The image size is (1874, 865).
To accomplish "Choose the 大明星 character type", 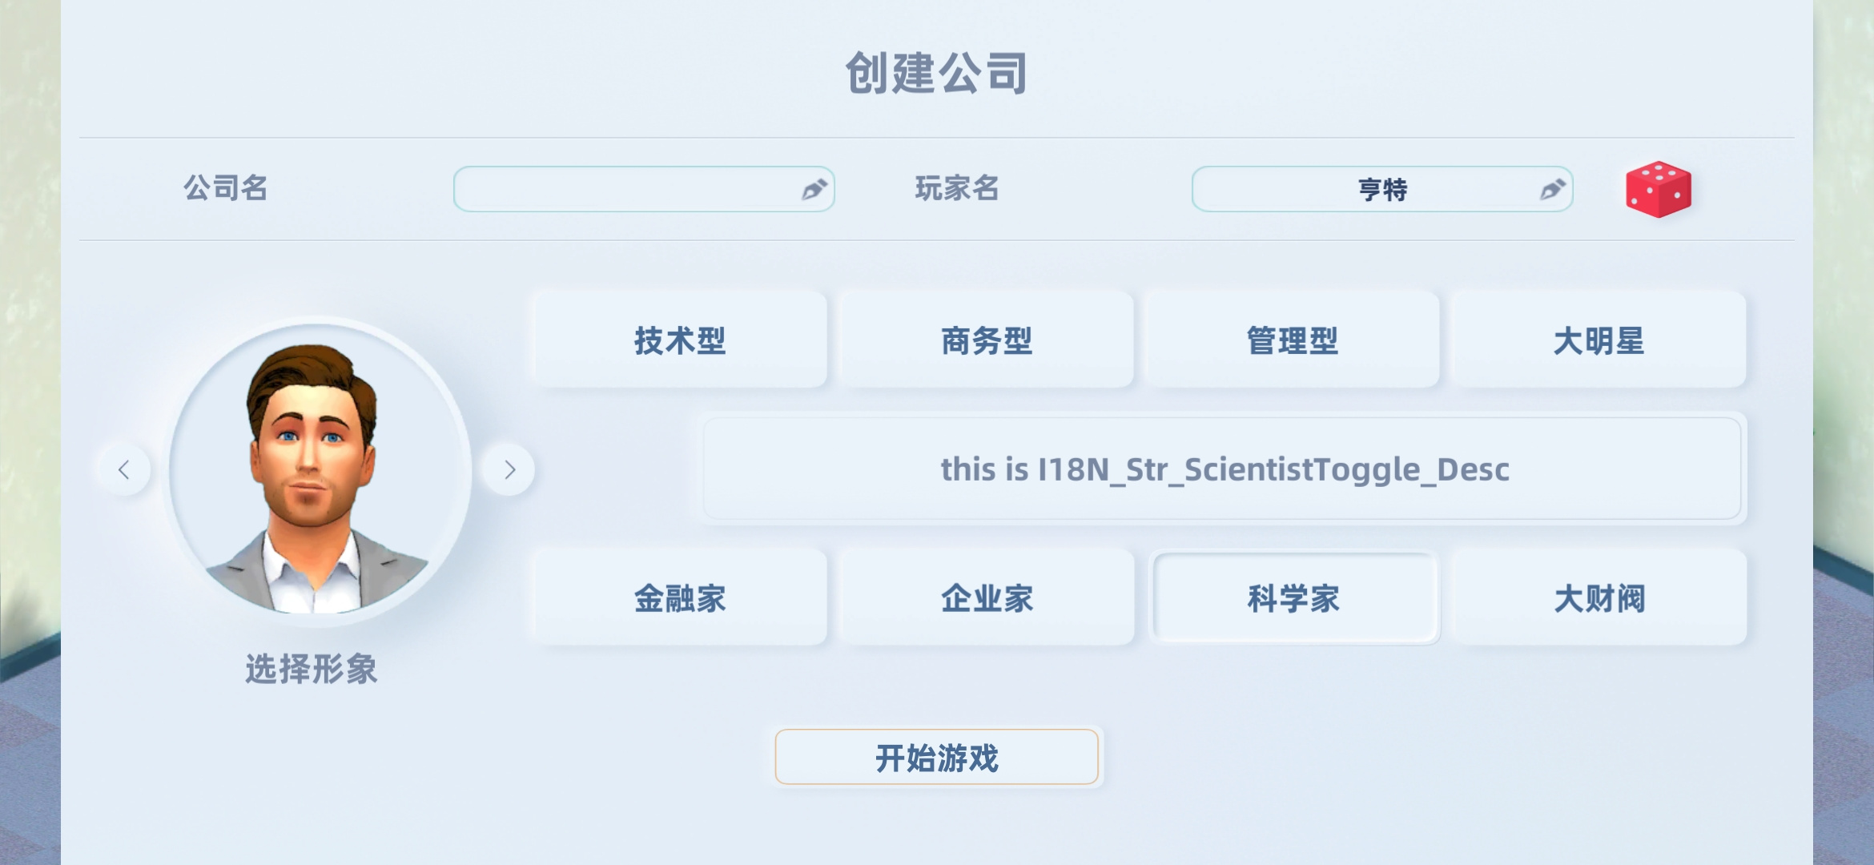I will pos(1599,340).
